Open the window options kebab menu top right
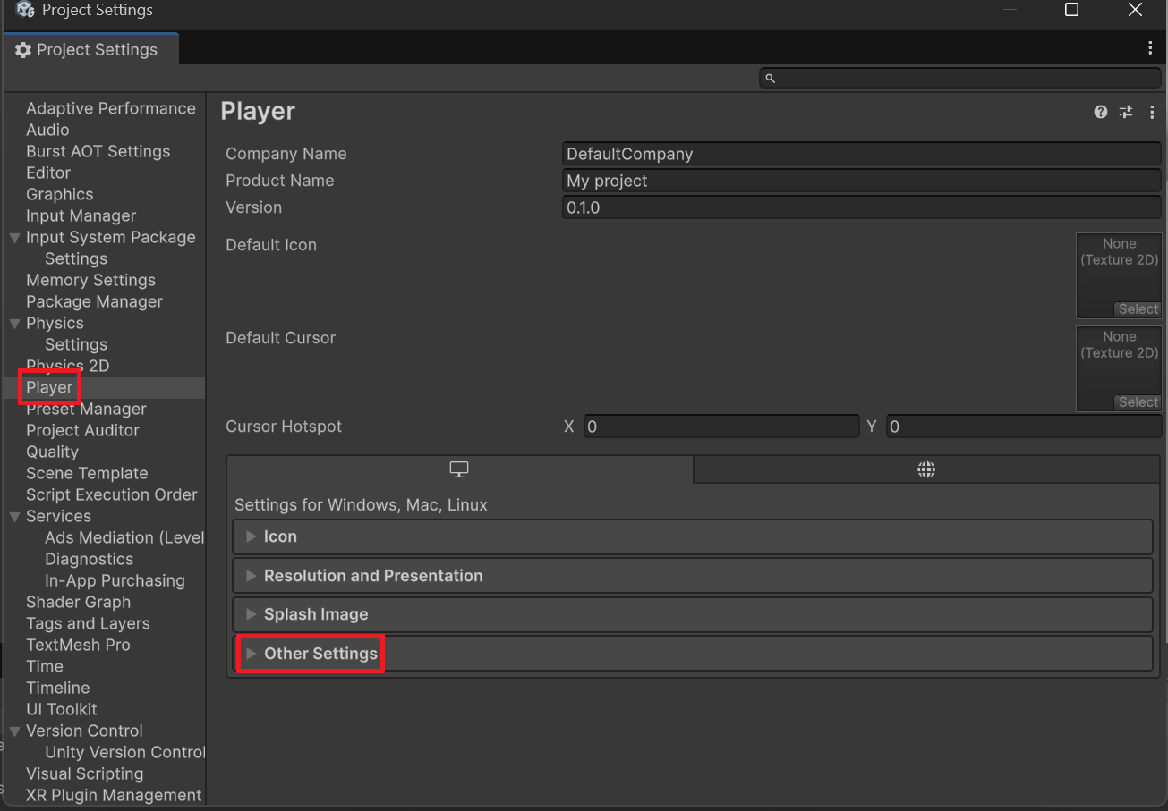Viewport: 1168px width, 811px height. click(x=1150, y=47)
